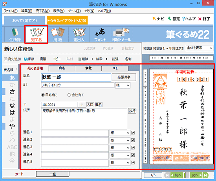Click the app icon in the title bar
Image resolution: width=216 pixels, height=181 pixels.
[x=5, y=4]
